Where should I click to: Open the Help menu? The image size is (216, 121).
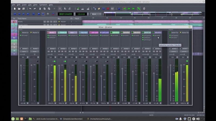click(51, 5)
